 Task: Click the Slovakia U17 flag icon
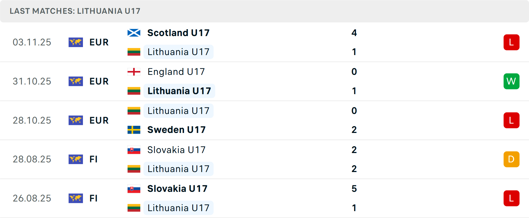[134, 150]
